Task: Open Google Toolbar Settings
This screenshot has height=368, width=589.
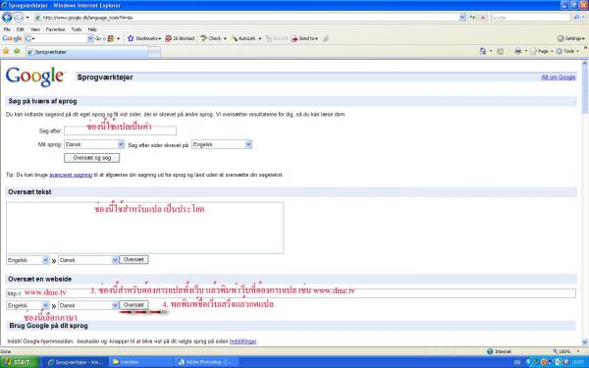Action: [571, 38]
